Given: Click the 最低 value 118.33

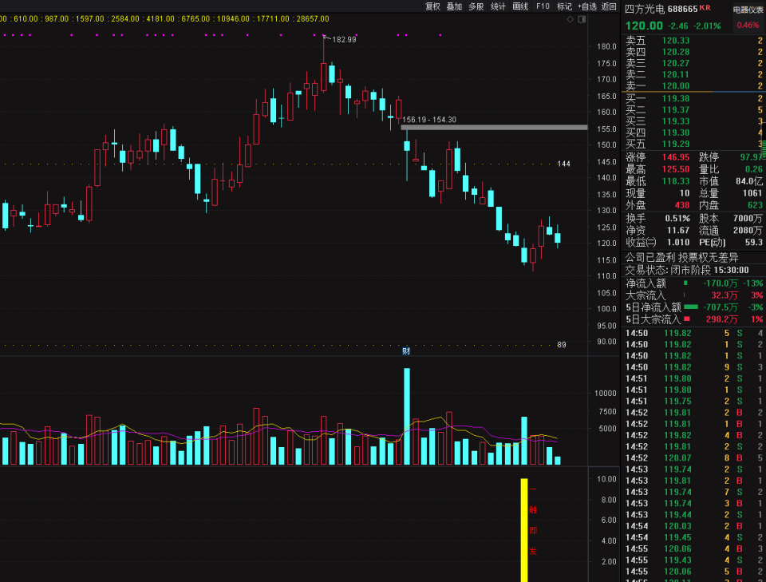Looking at the screenshot, I should point(676,180).
